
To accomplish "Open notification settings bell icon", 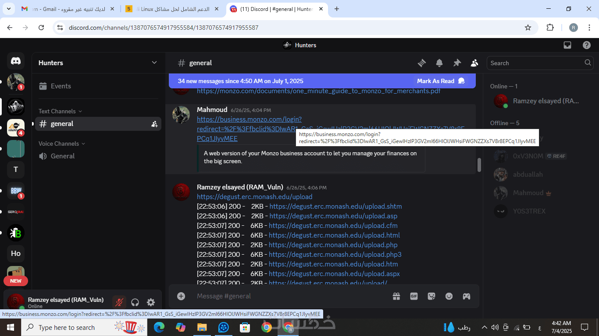I will pyautogui.click(x=439, y=63).
